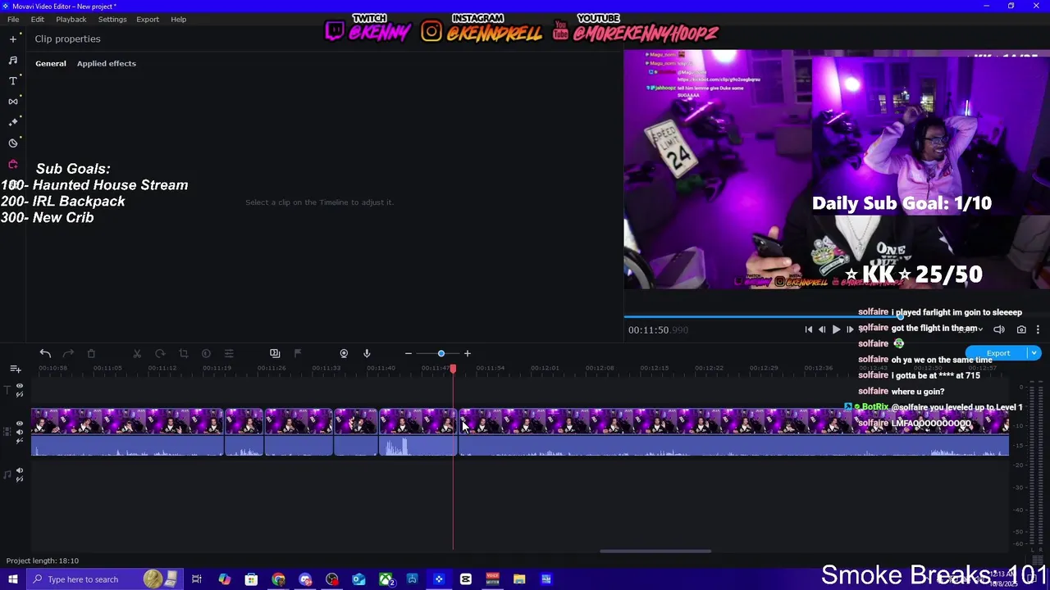Image resolution: width=1050 pixels, height=590 pixels.
Task: Open the Help menu
Action: click(178, 19)
